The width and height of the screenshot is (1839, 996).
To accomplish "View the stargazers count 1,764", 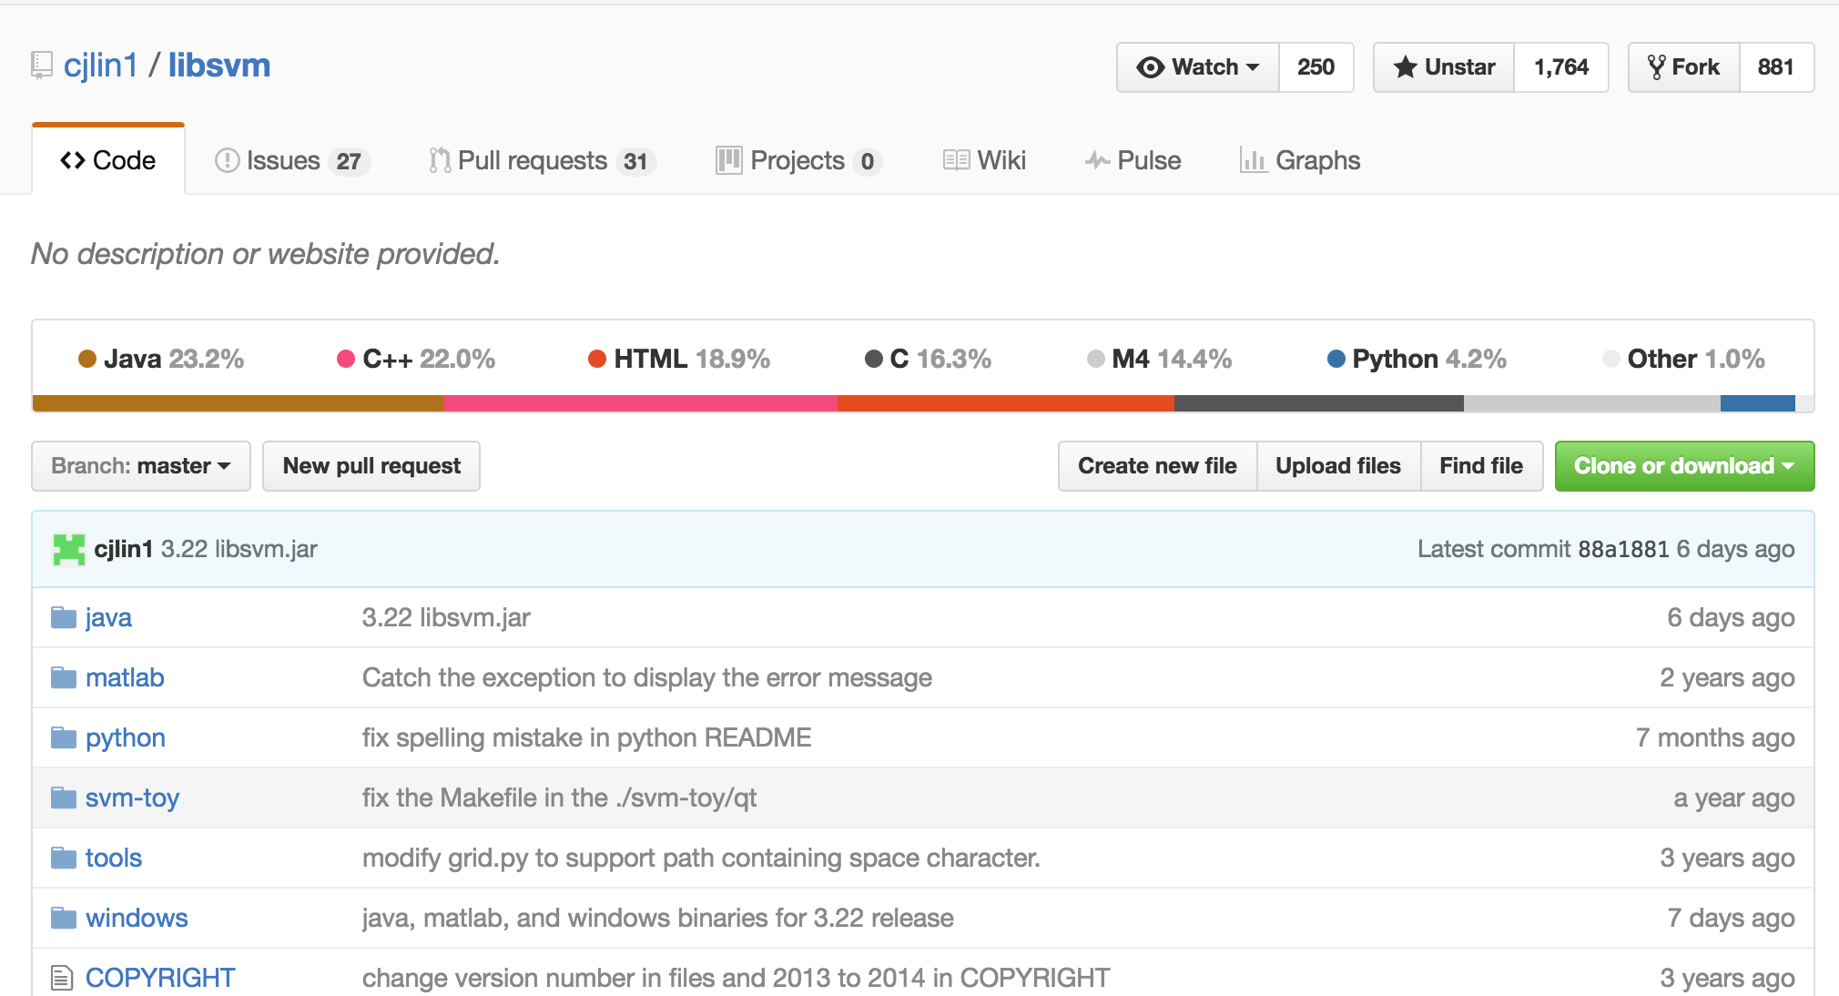I will 1560,67.
